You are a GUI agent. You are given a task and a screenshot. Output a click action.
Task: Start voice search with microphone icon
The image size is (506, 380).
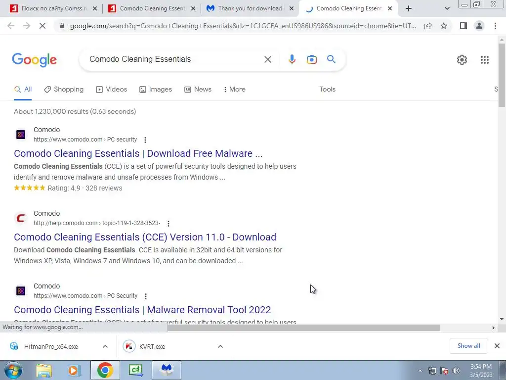coord(292,59)
